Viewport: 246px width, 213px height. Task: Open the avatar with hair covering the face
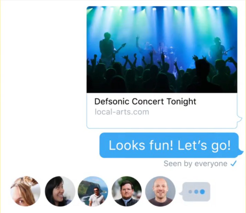click(25, 191)
